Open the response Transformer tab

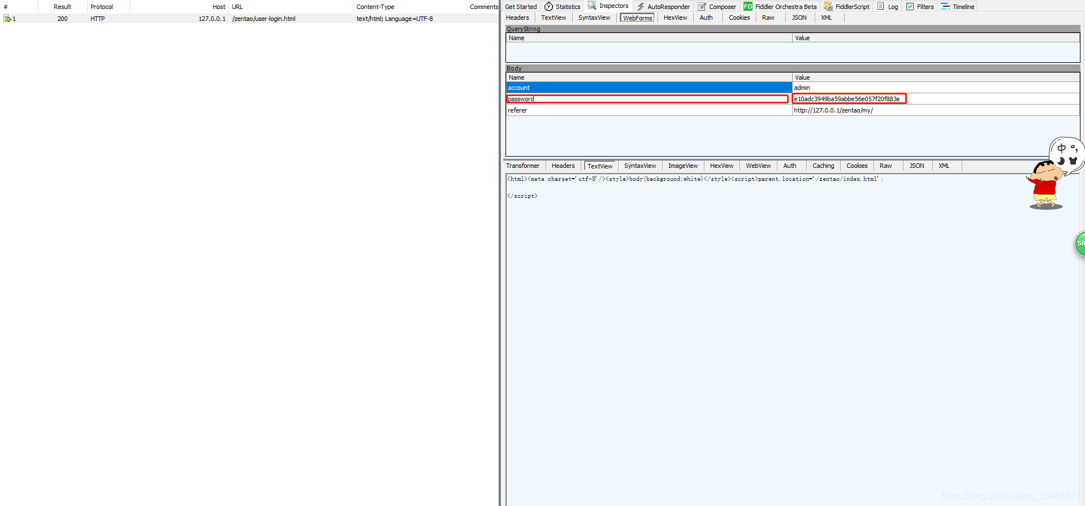pos(522,166)
